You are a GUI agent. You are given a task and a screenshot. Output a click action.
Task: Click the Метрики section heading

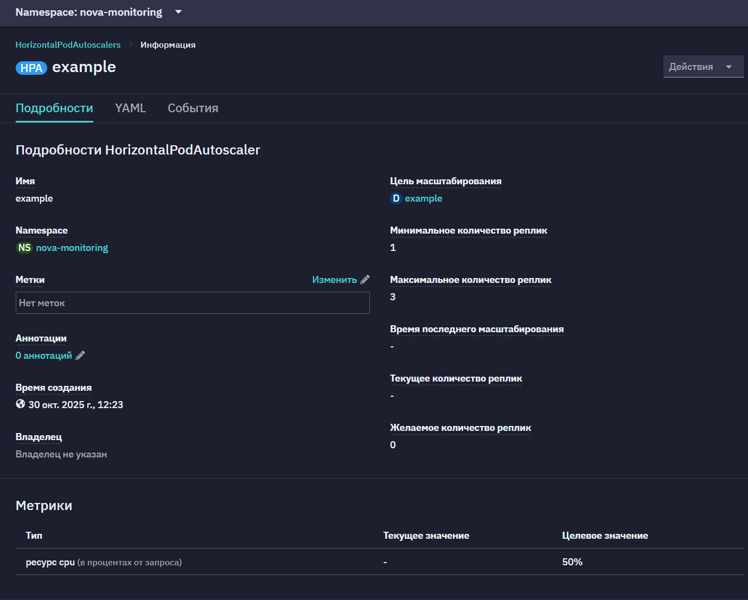coord(44,506)
